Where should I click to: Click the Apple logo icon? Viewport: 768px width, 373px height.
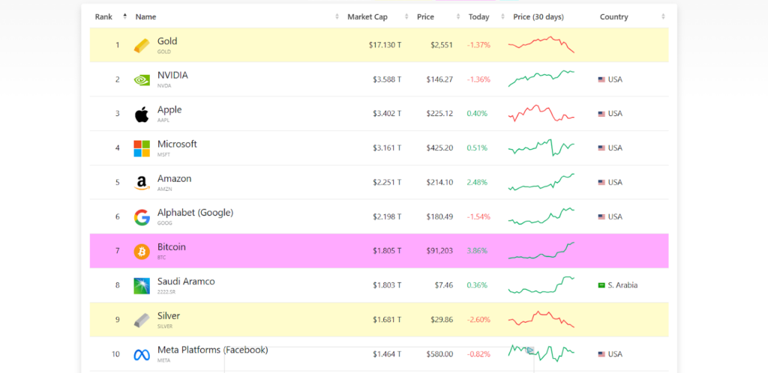(142, 115)
